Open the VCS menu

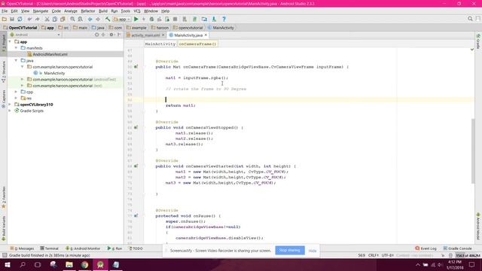137,11
